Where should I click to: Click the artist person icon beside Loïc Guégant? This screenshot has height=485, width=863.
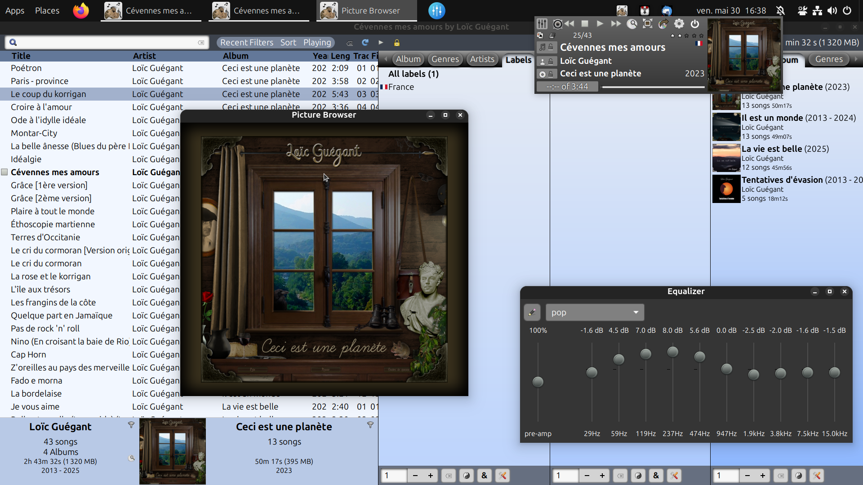[543, 62]
